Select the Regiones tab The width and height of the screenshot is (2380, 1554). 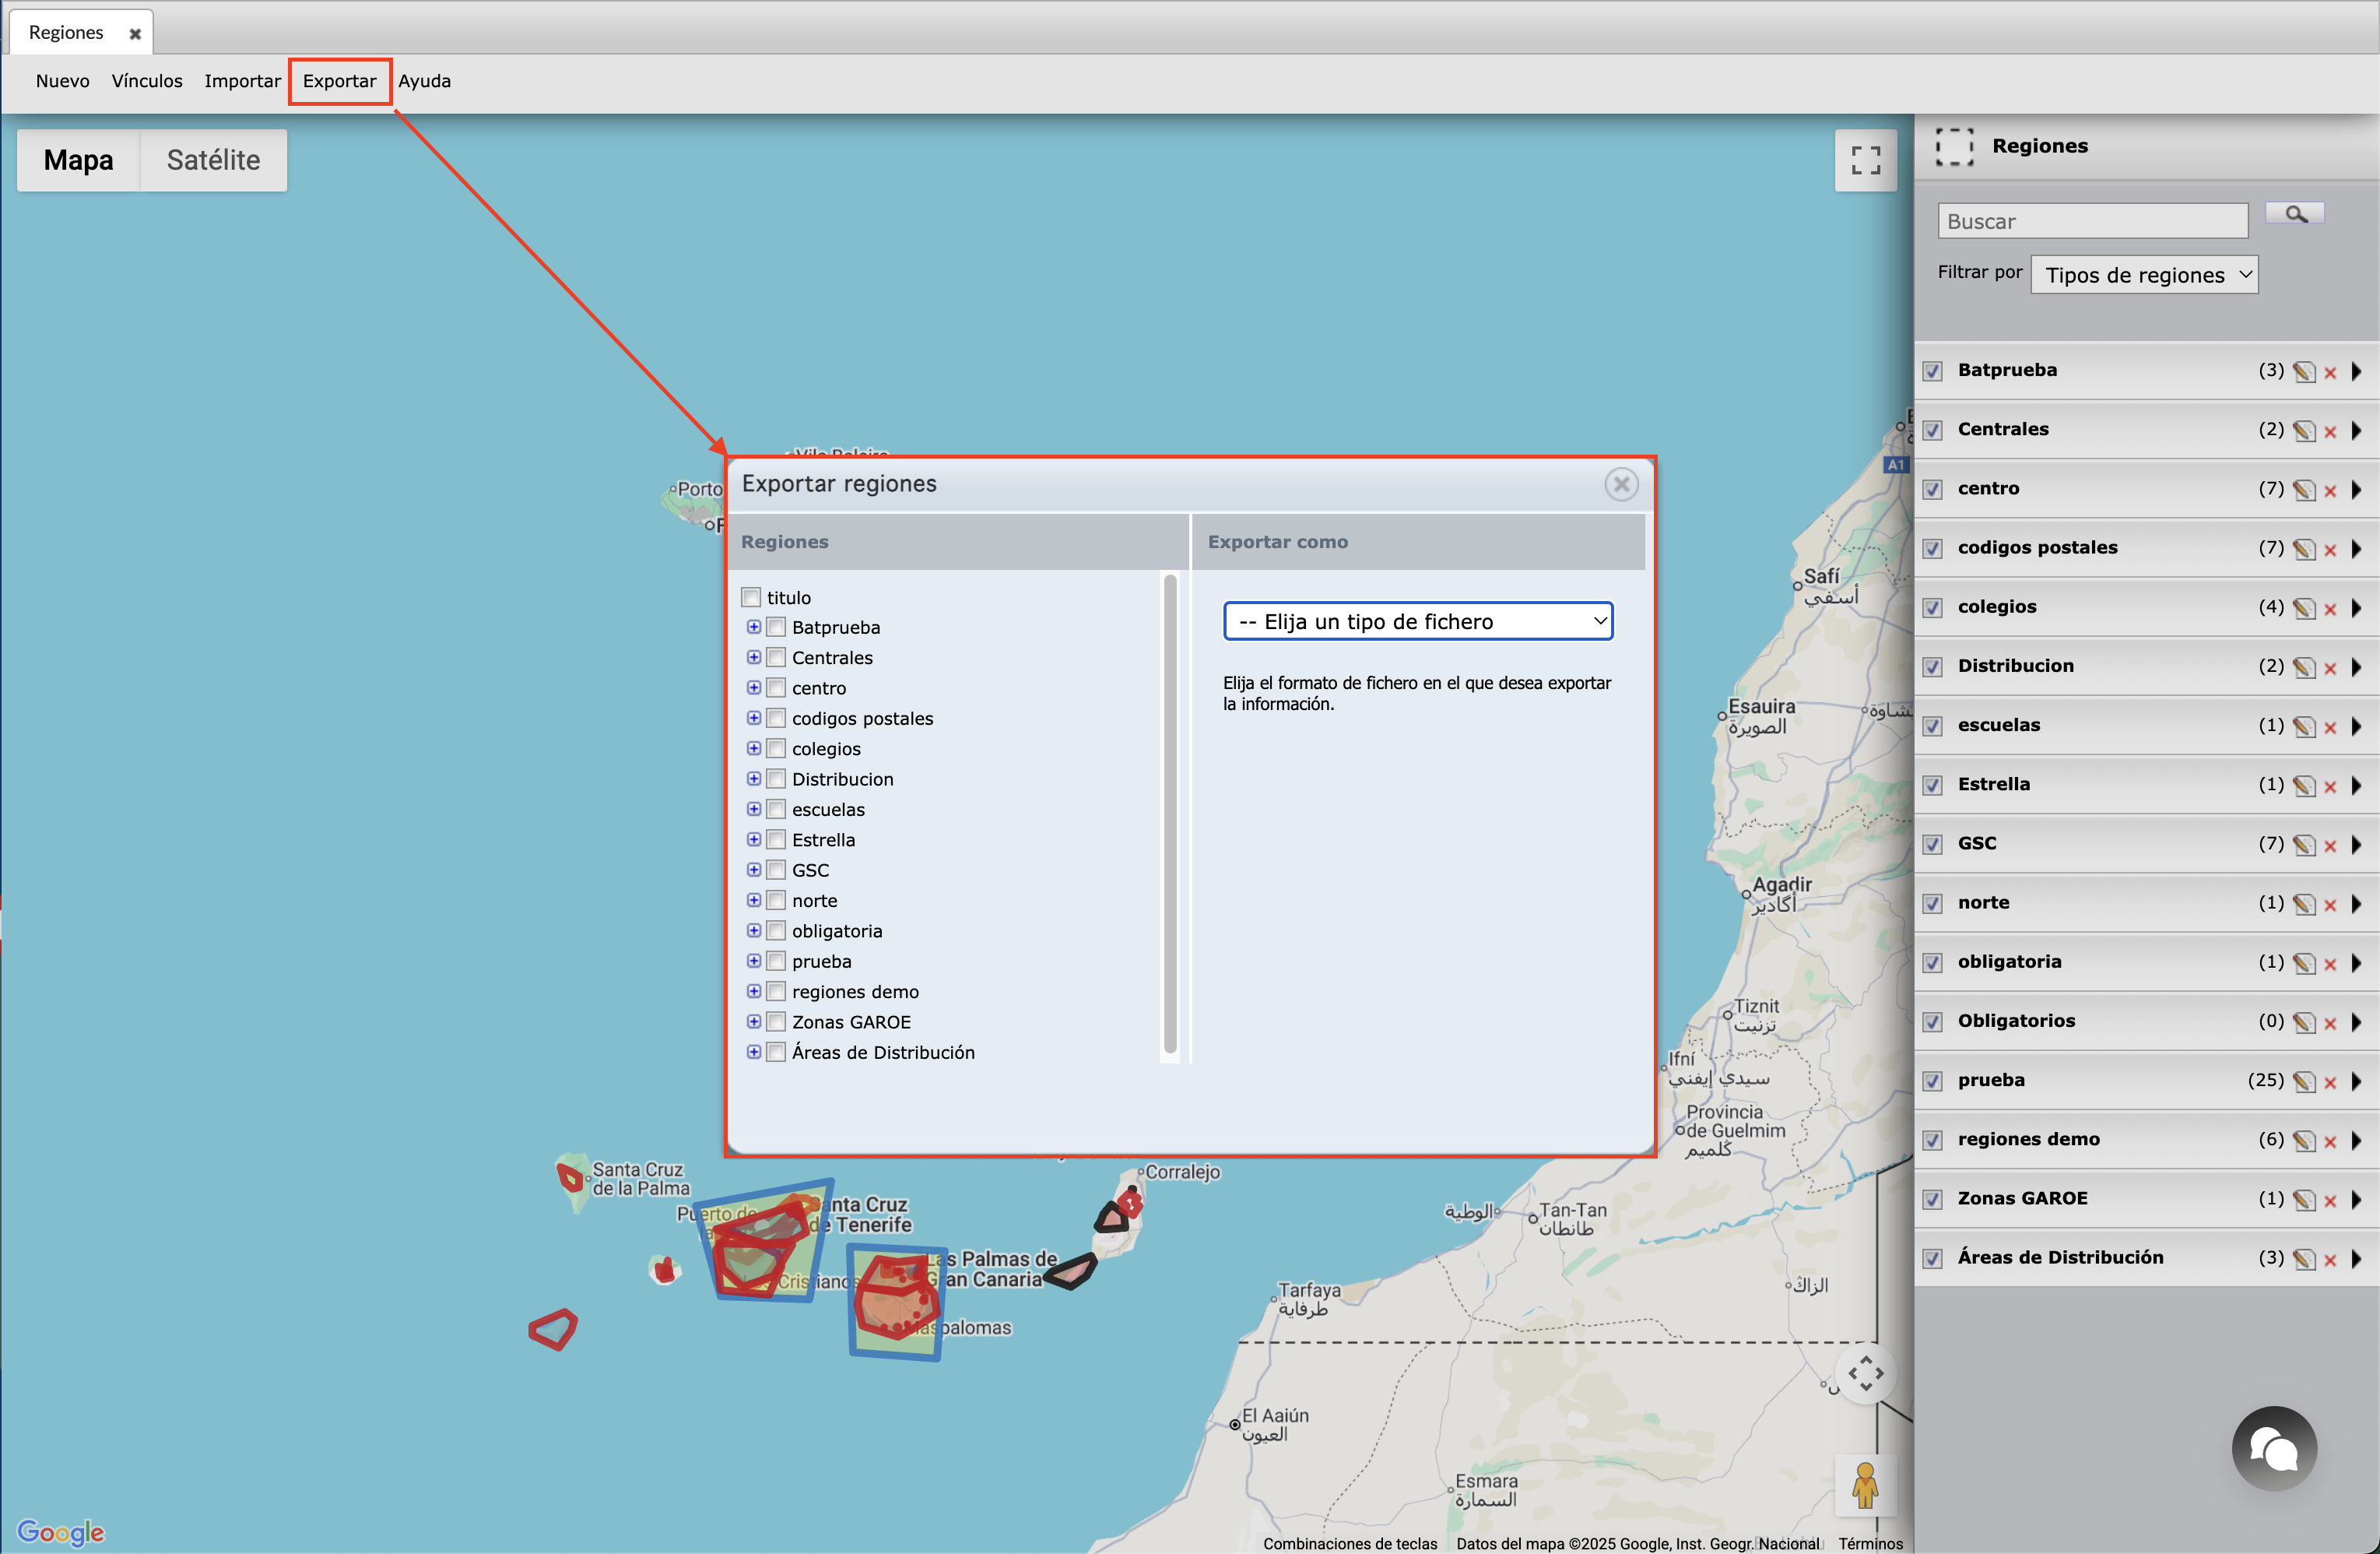(x=66, y=31)
